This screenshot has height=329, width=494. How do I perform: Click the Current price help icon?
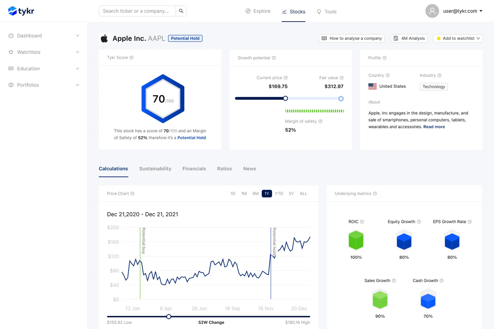[x=286, y=78]
